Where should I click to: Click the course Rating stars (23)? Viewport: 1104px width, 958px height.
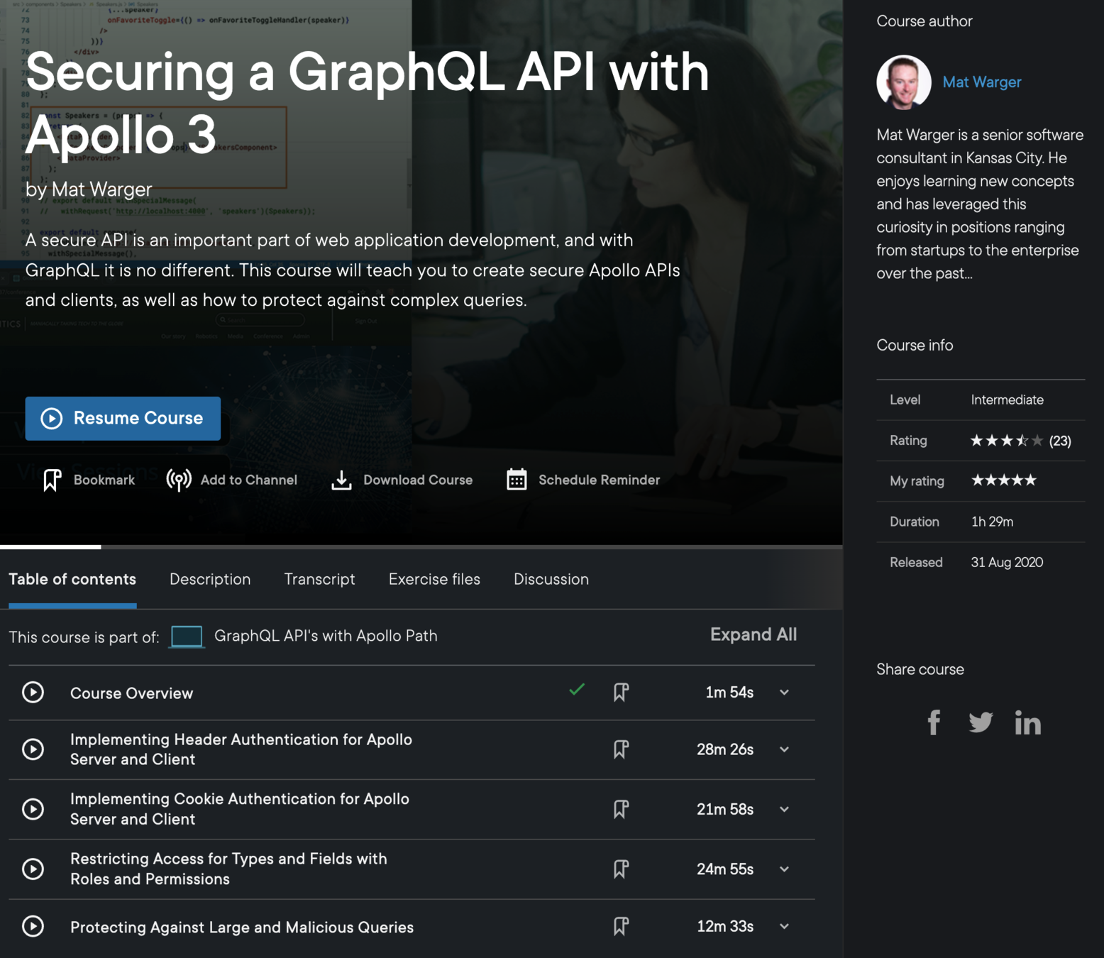[x=1007, y=441]
